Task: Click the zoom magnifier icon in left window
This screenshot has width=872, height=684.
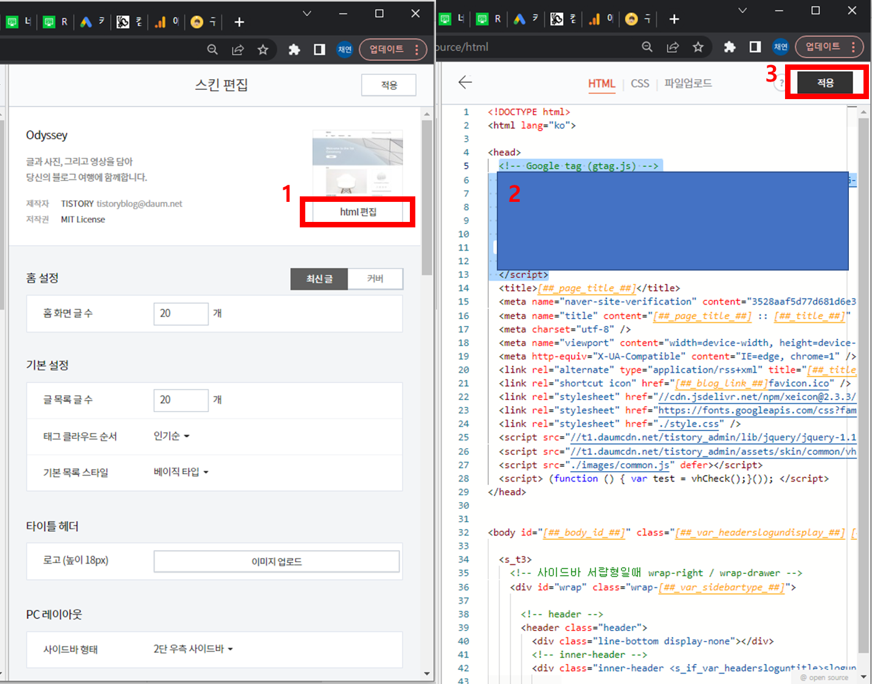Action: click(212, 50)
